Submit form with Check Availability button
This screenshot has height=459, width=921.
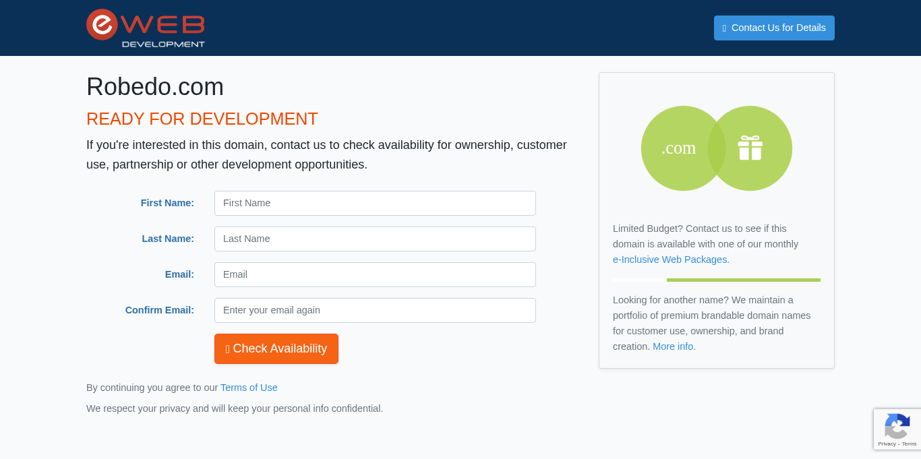(x=276, y=348)
